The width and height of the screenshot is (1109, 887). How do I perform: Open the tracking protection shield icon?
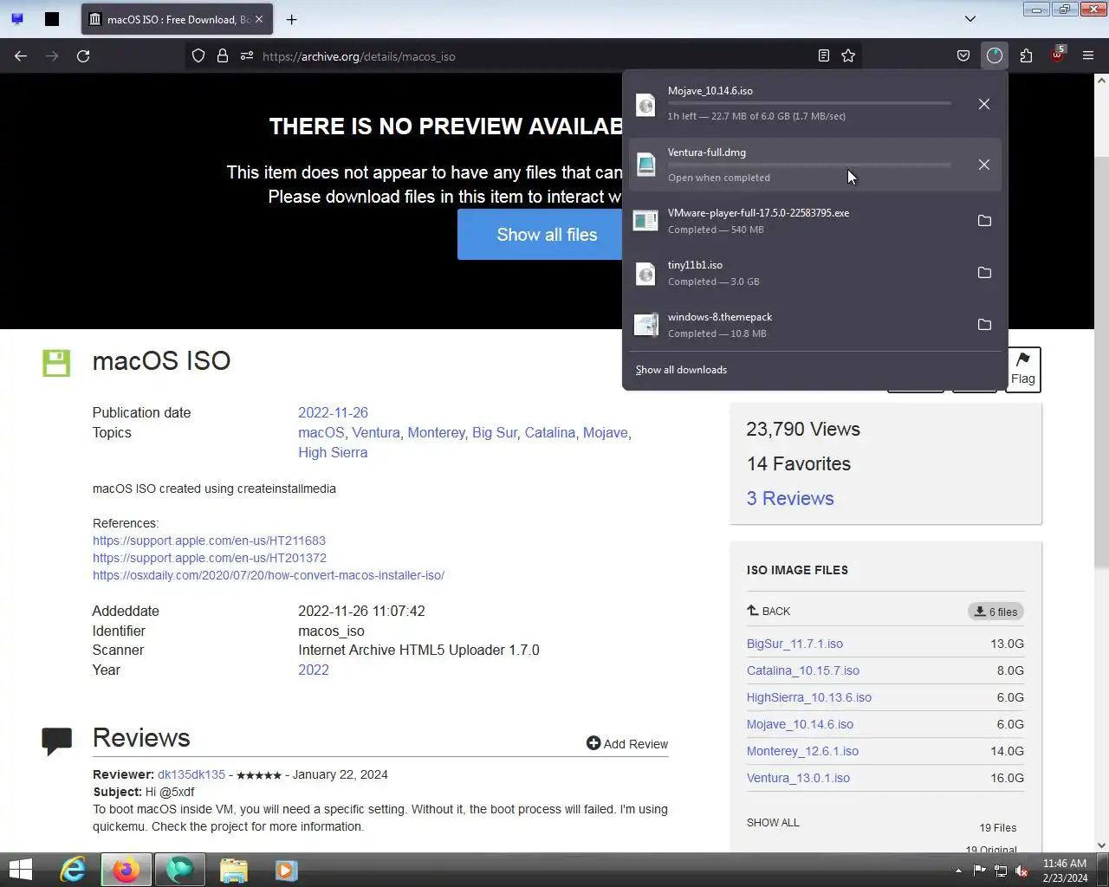tap(198, 56)
